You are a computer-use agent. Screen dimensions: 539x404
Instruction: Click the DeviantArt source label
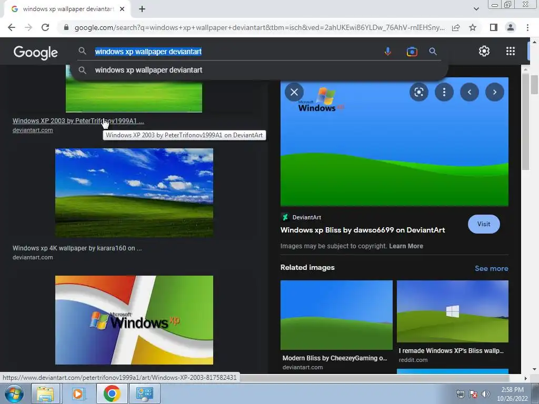(x=307, y=217)
